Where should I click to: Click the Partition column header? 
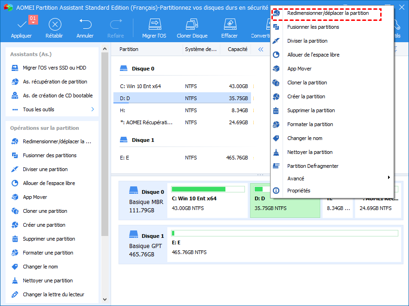tap(129, 49)
